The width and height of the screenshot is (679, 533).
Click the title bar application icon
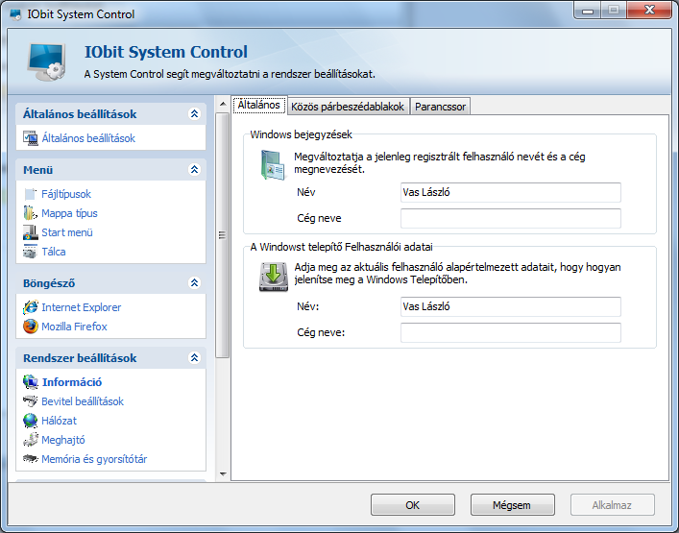[x=15, y=14]
